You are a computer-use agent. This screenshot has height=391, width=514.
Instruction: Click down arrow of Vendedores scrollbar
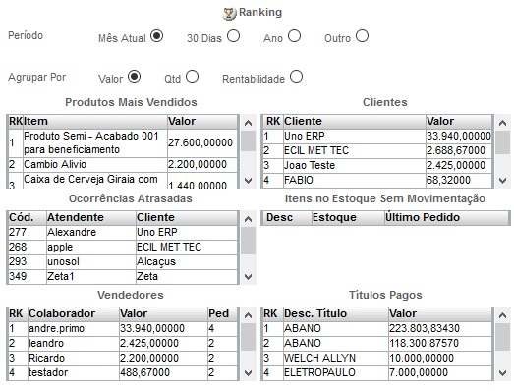(248, 373)
